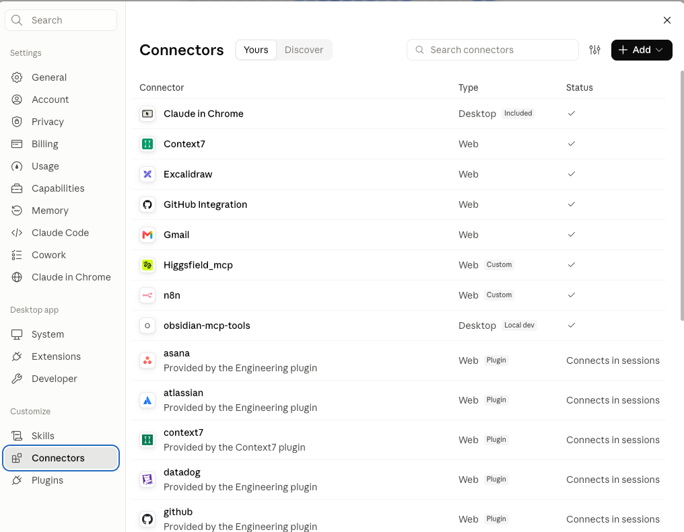Click the Memory icon in sidebar
The height and width of the screenshot is (532, 684).
click(x=17, y=211)
